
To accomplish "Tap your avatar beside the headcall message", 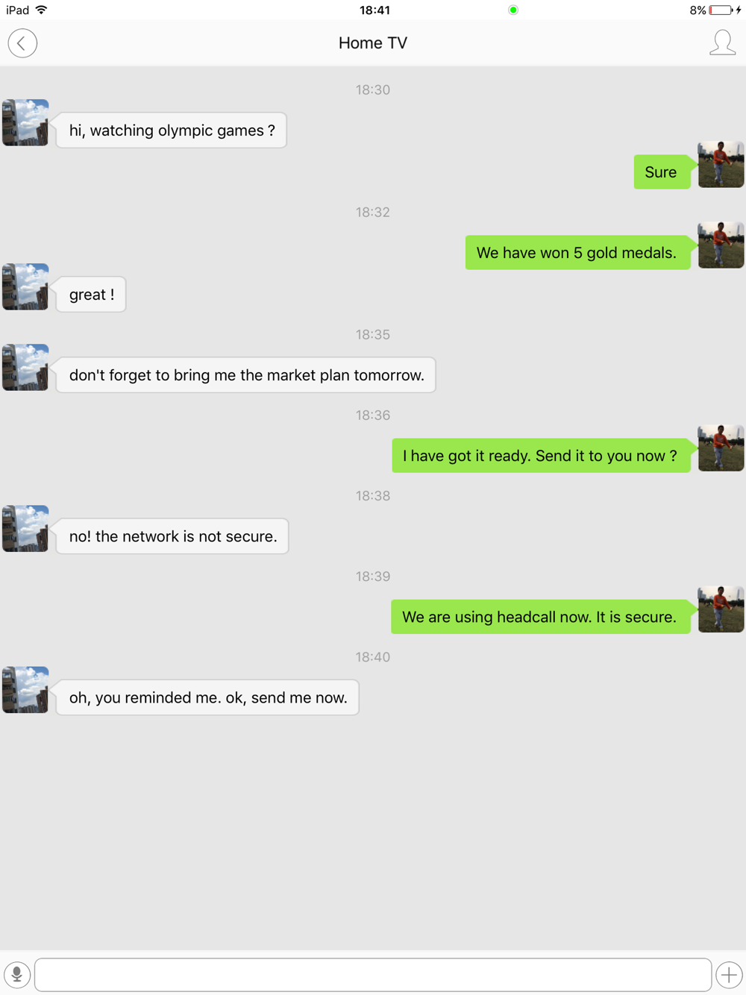I will [721, 609].
